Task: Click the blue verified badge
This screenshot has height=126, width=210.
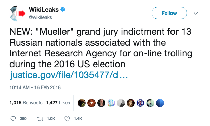Action: pos(63,10)
